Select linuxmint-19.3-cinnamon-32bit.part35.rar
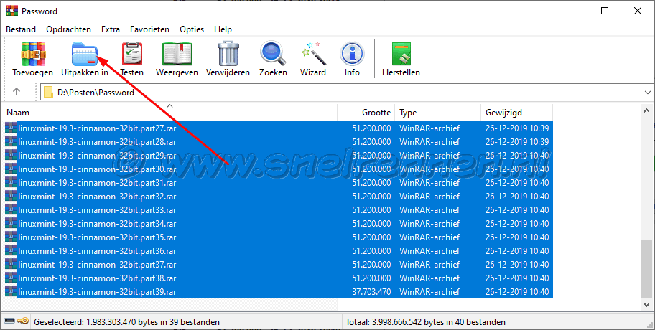This screenshot has height=330, width=655. 97,237
